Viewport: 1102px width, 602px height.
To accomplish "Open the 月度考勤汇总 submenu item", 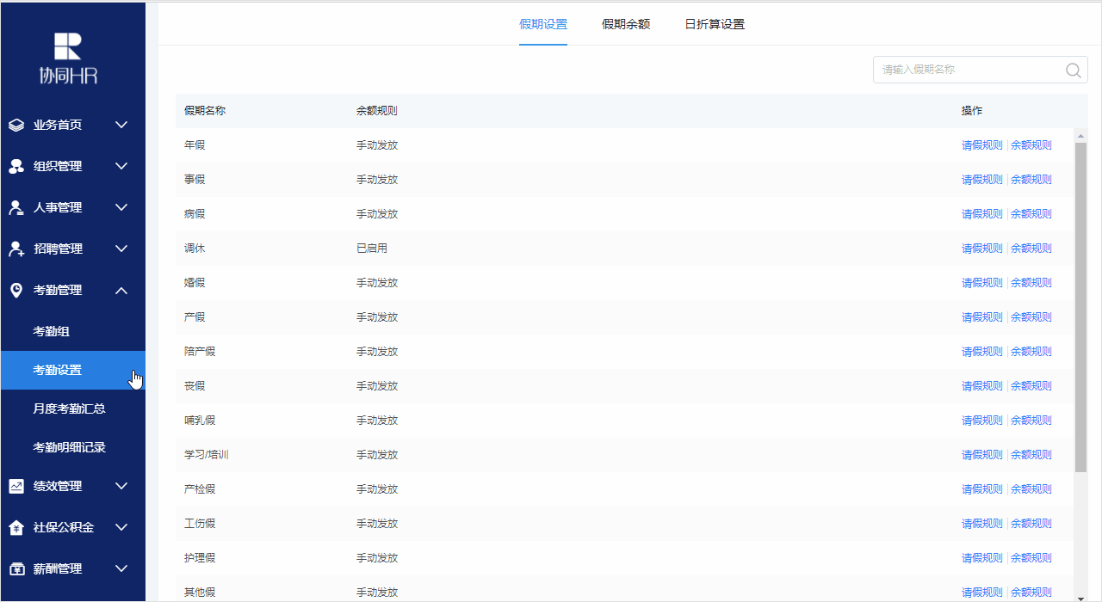I will pyautogui.click(x=73, y=408).
